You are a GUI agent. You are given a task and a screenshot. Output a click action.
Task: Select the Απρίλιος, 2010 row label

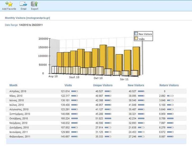(18, 91)
